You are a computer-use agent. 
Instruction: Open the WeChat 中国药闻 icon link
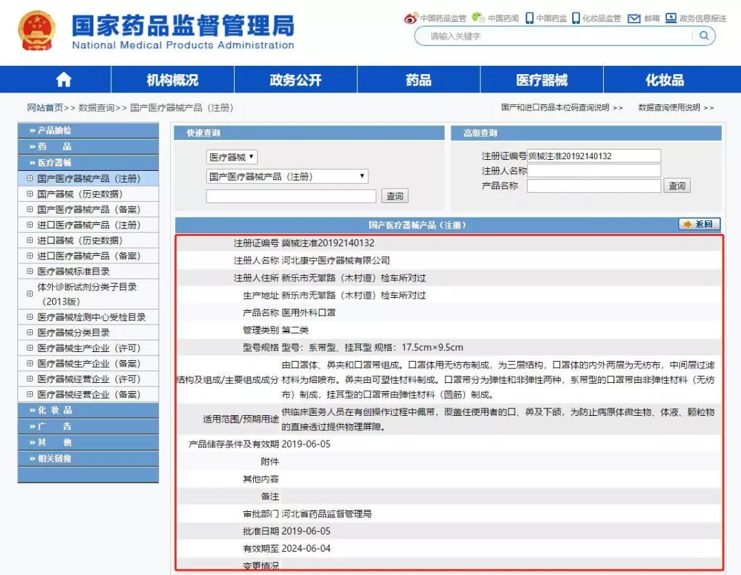[x=478, y=18]
